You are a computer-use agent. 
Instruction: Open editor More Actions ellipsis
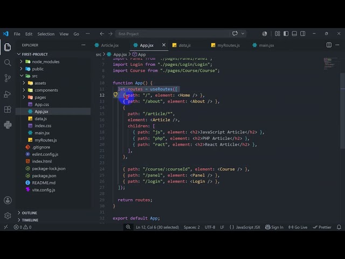click(337, 45)
